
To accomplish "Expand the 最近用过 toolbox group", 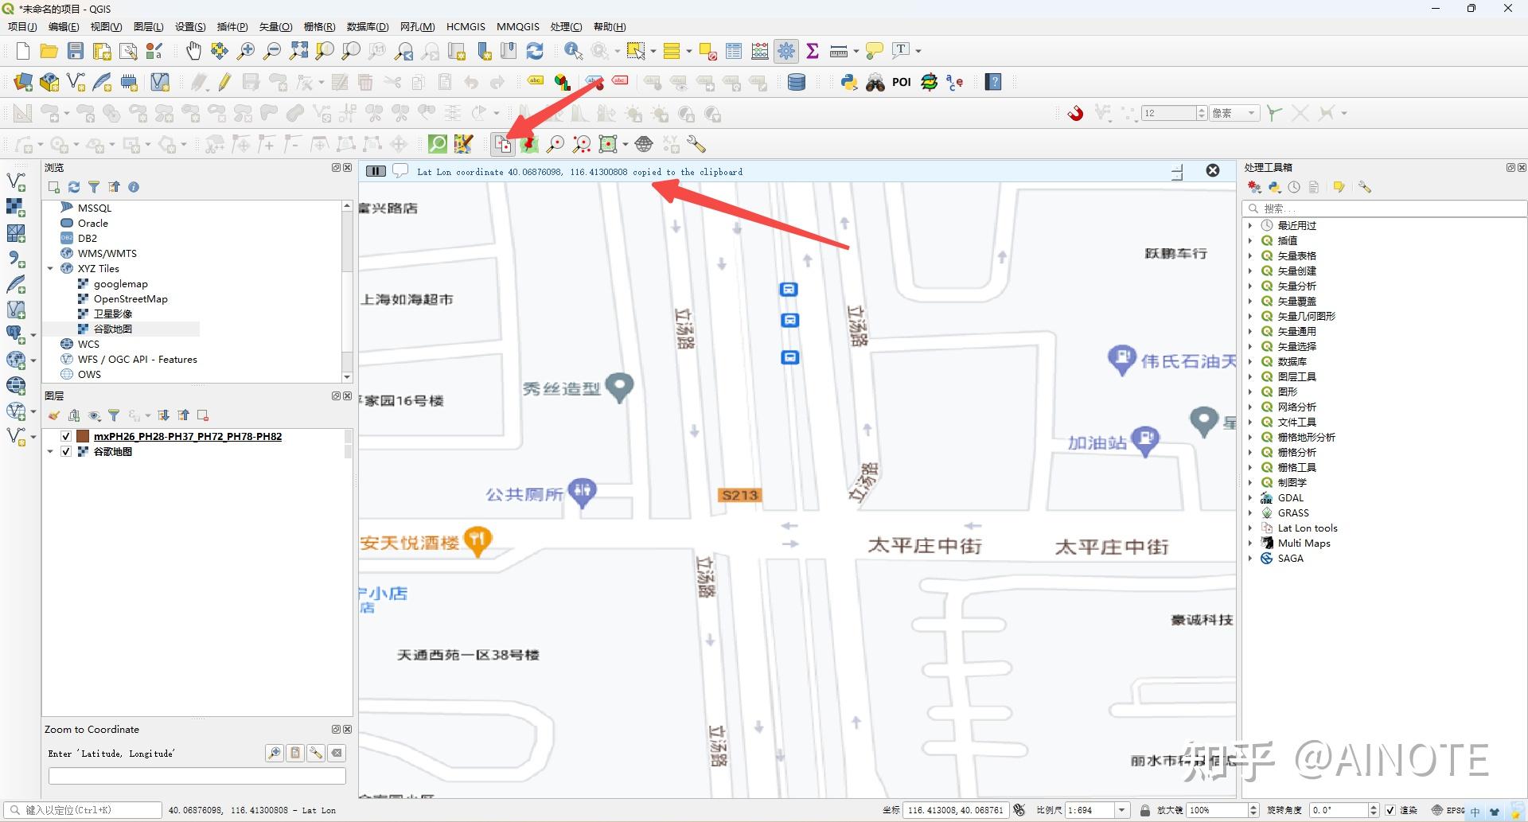I will click(1250, 225).
